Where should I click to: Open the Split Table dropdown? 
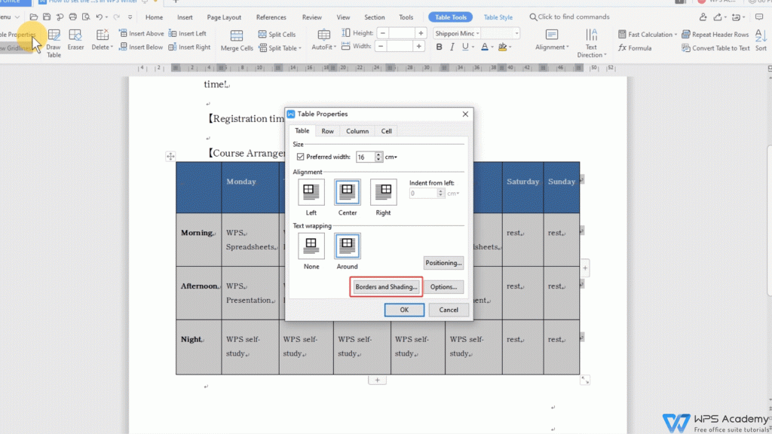[x=280, y=47]
